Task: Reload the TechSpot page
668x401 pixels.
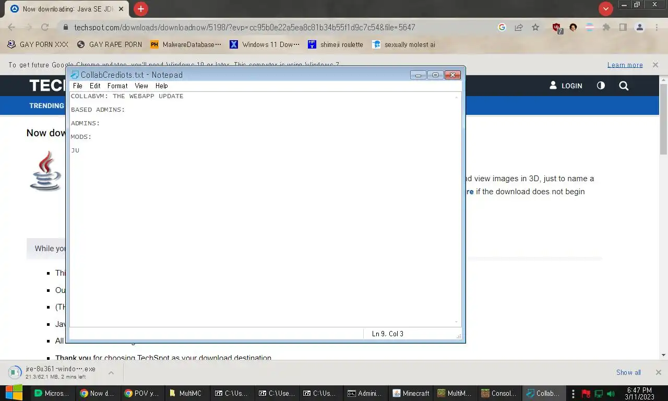Action: 45,27
